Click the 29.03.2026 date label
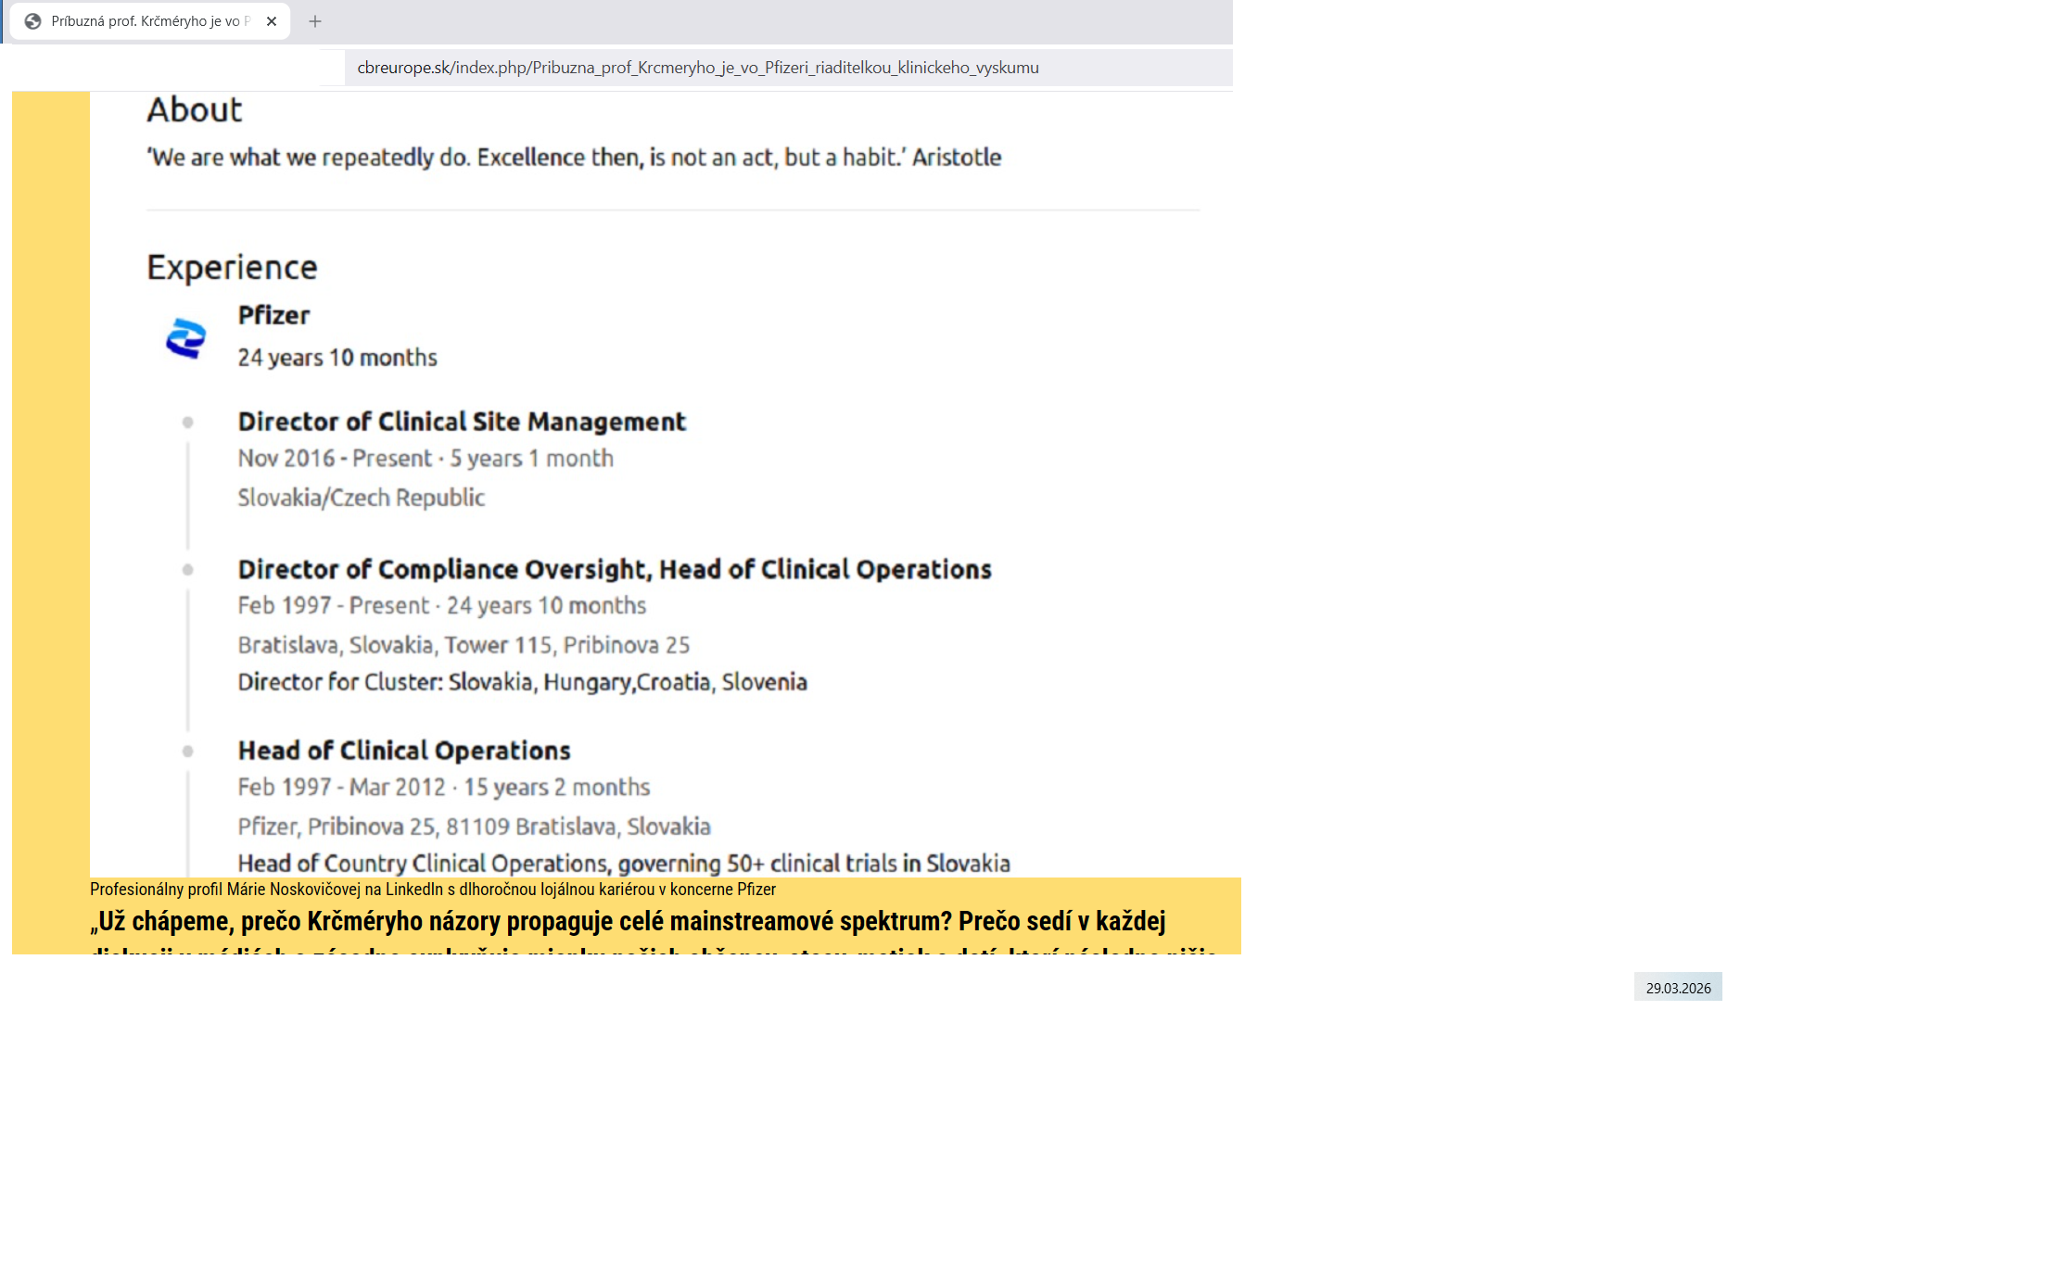2045x1288 pixels. 1678,988
